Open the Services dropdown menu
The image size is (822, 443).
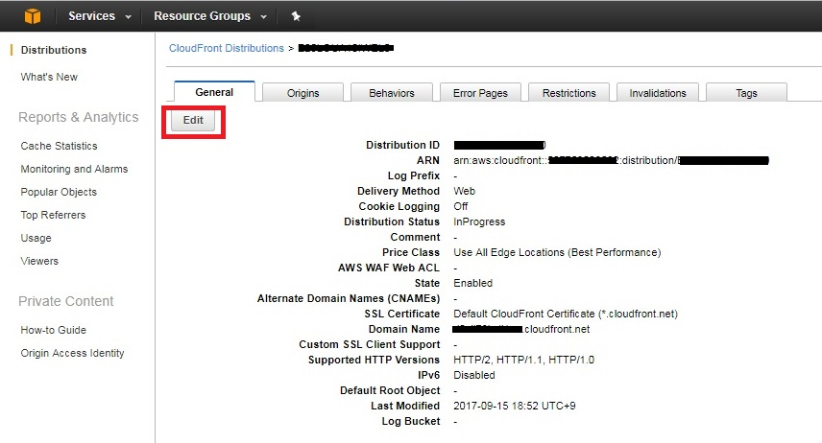pyautogui.click(x=100, y=16)
